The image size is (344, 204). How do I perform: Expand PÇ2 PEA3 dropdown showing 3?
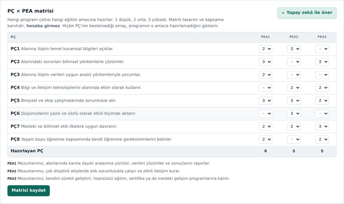pyautogui.click(x=322, y=62)
